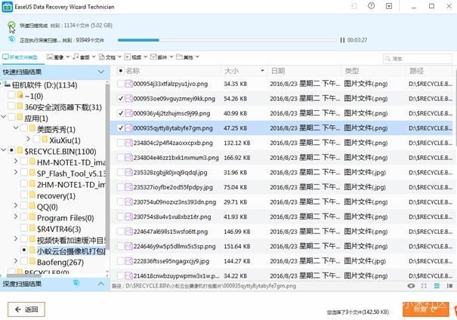Uncheck file 000953oe09vguyzmeyi9kk.png
The width and height of the screenshot is (457, 320).
pos(120,99)
